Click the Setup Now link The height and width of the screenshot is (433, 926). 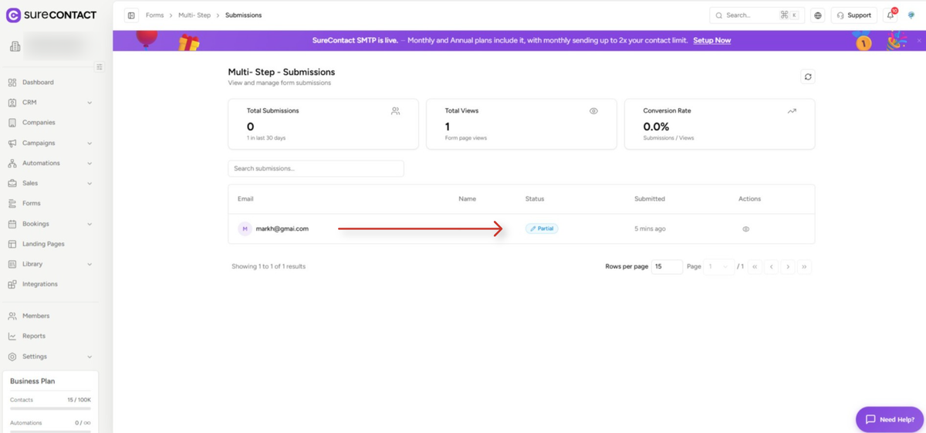711,40
